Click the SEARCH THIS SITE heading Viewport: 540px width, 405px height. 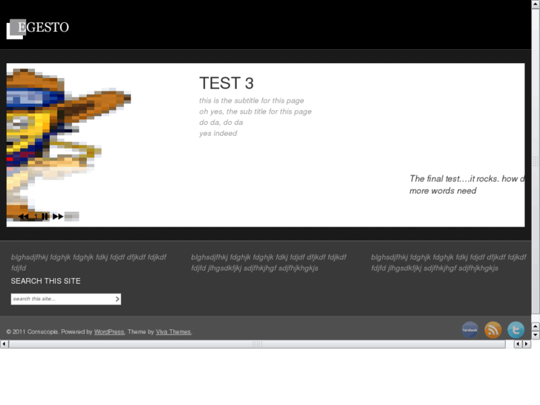click(x=45, y=281)
